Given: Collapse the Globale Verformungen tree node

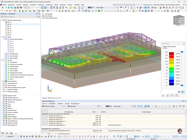Looking at the screenshot, I should tap(2, 20).
